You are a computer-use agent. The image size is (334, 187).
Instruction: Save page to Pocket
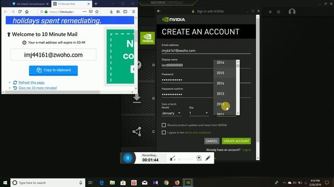91,11
